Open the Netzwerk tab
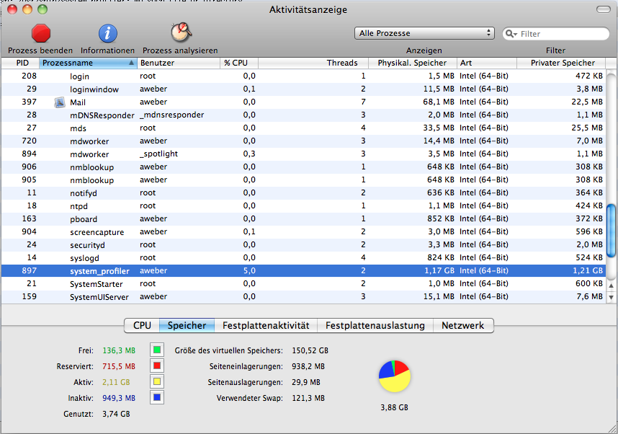The height and width of the screenshot is (434, 618). pyautogui.click(x=463, y=325)
